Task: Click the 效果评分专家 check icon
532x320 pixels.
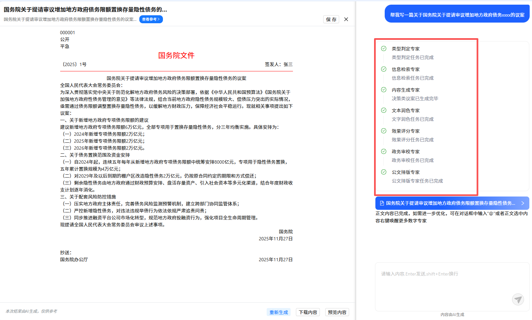Action: [x=384, y=131]
